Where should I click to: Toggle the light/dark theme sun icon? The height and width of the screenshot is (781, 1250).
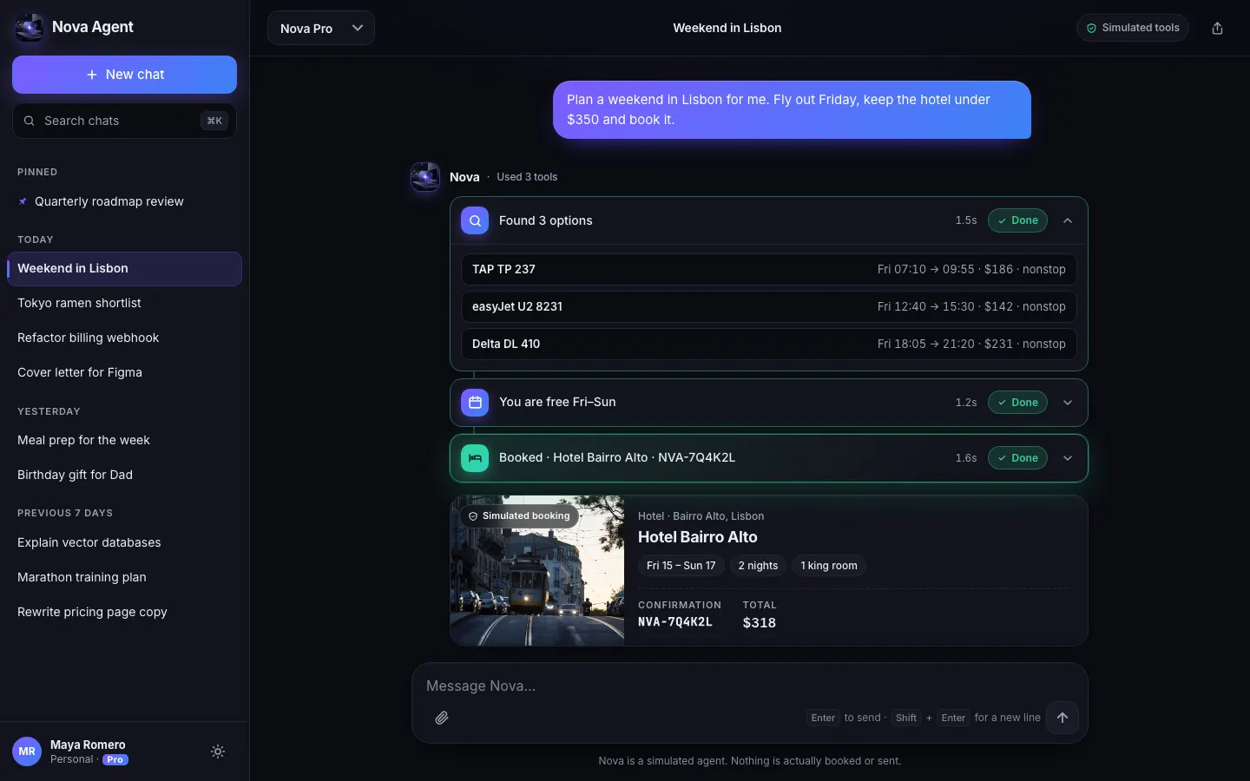[x=218, y=751]
